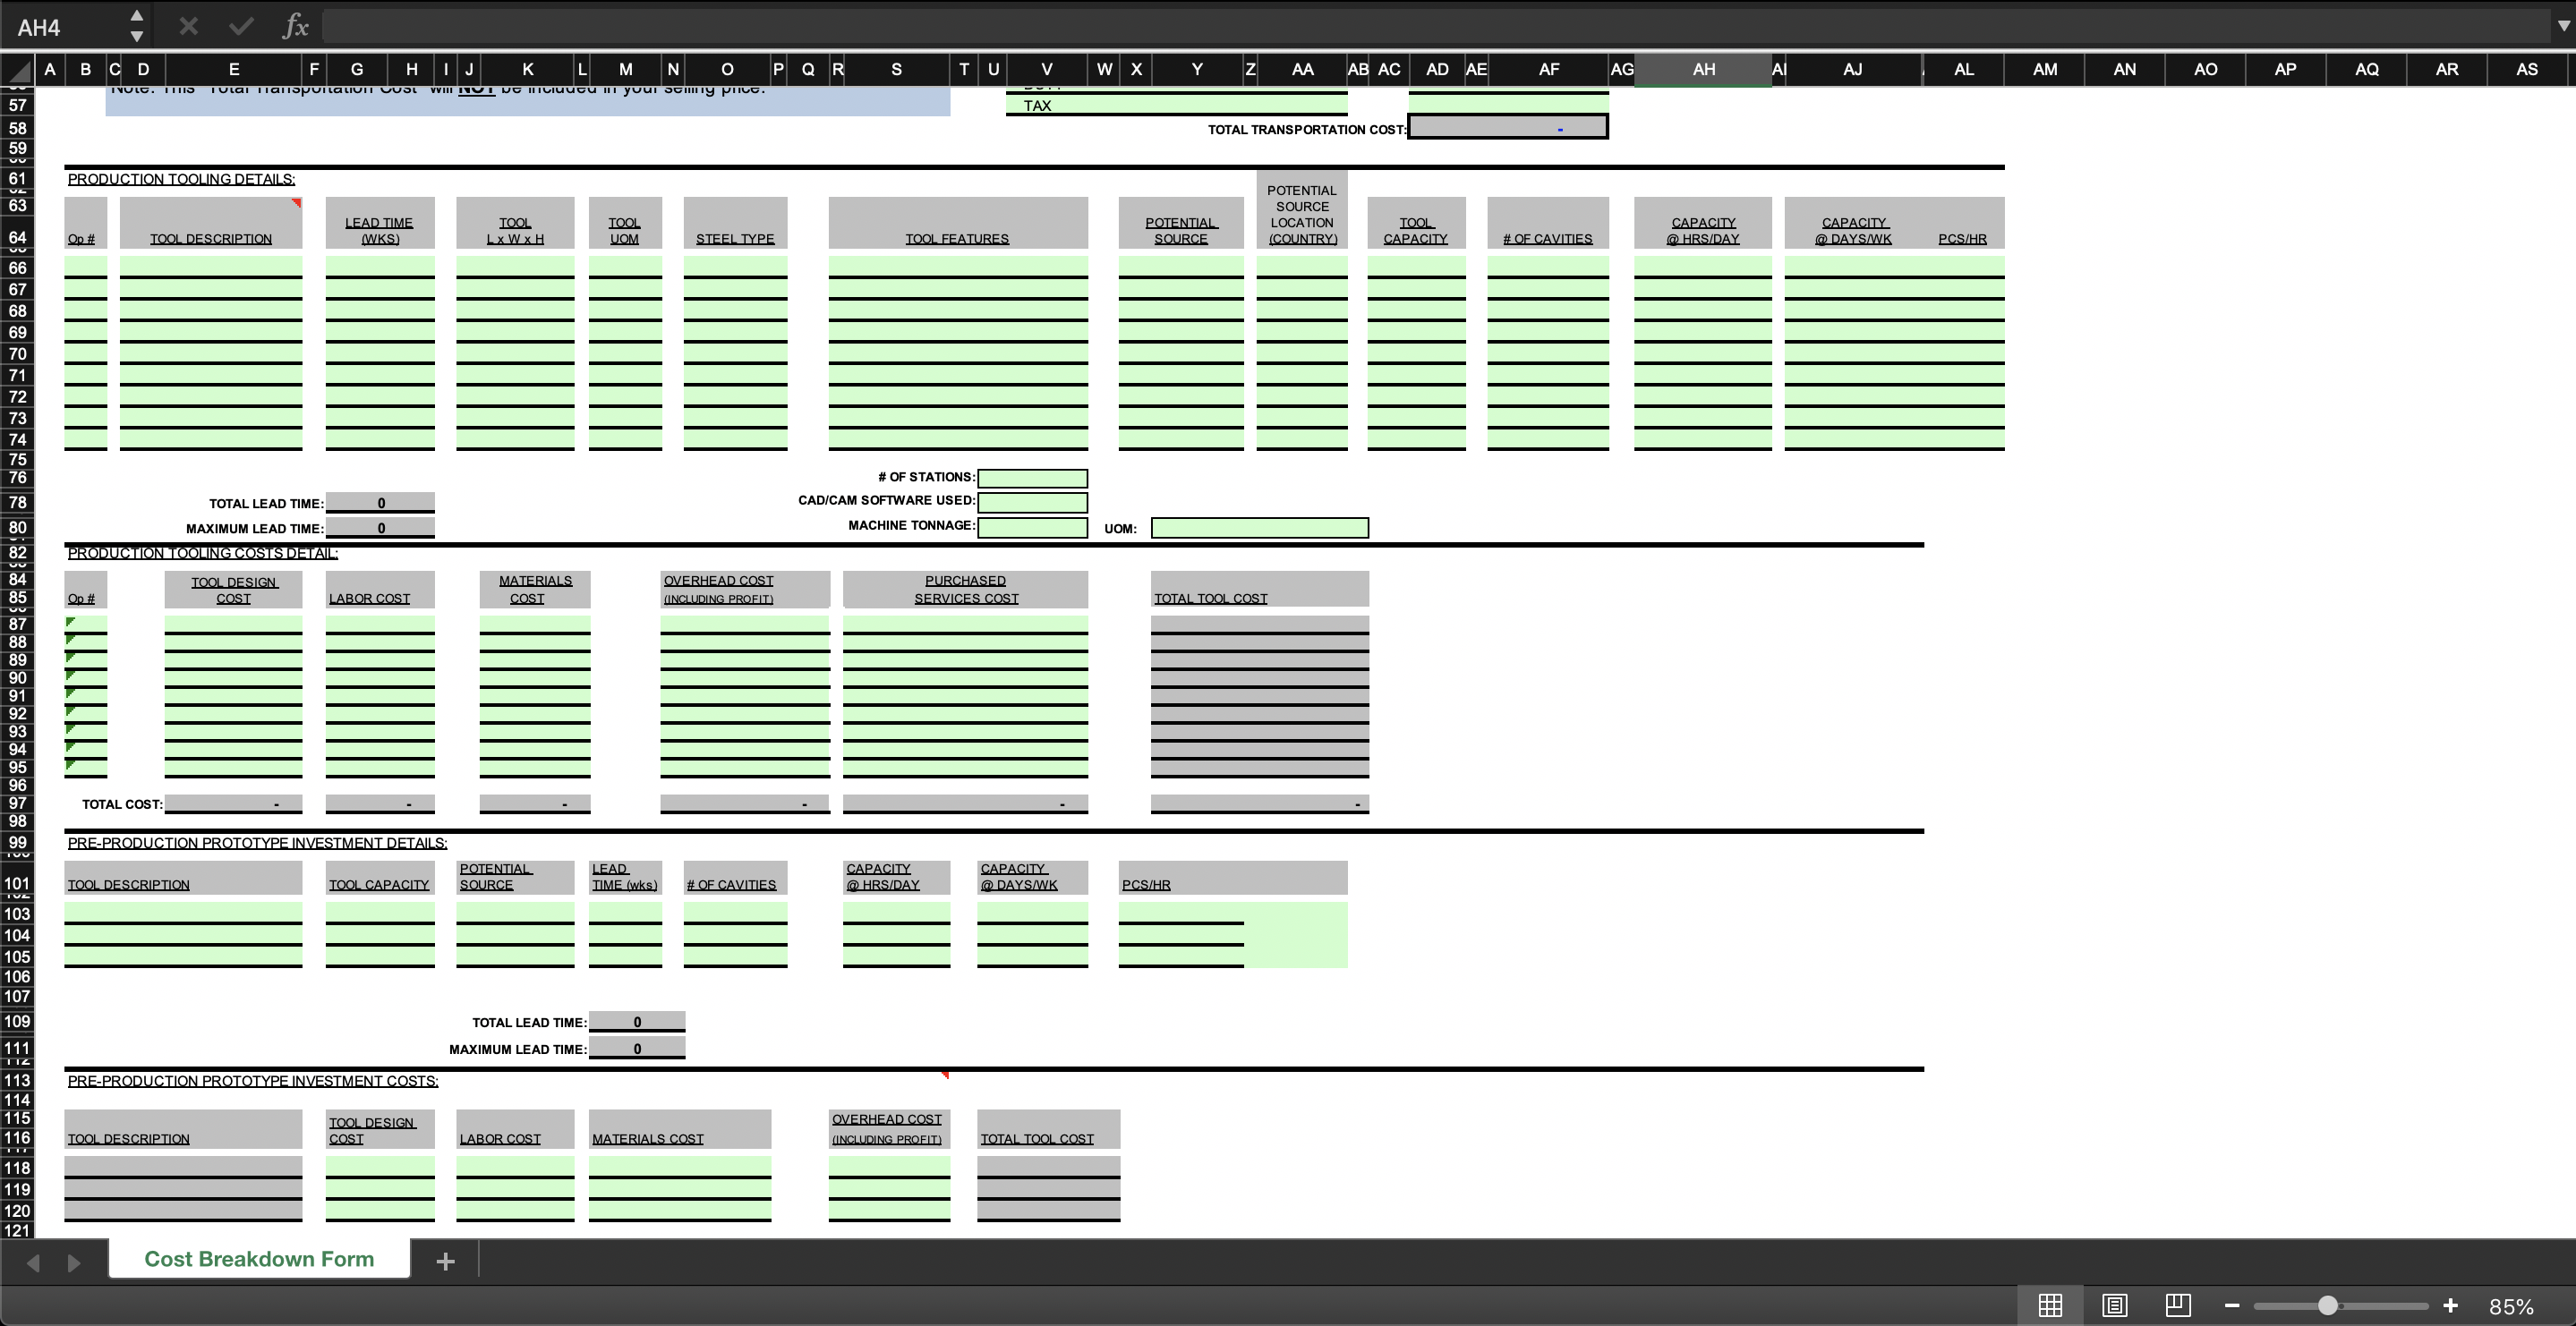This screenshot has width=2576, height=1326.
Task: Click the MACHINE TONNAGE input cell
Action: click(x=1032, y=527)
